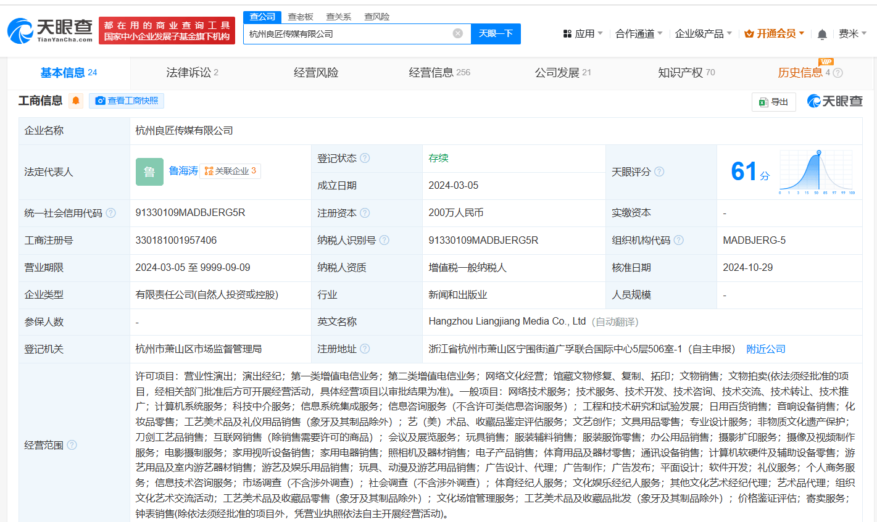Image resolution: width=877 pixels, height=522 pixels.
Task: Select the 查老板 search tab
Action: point(301,17)
